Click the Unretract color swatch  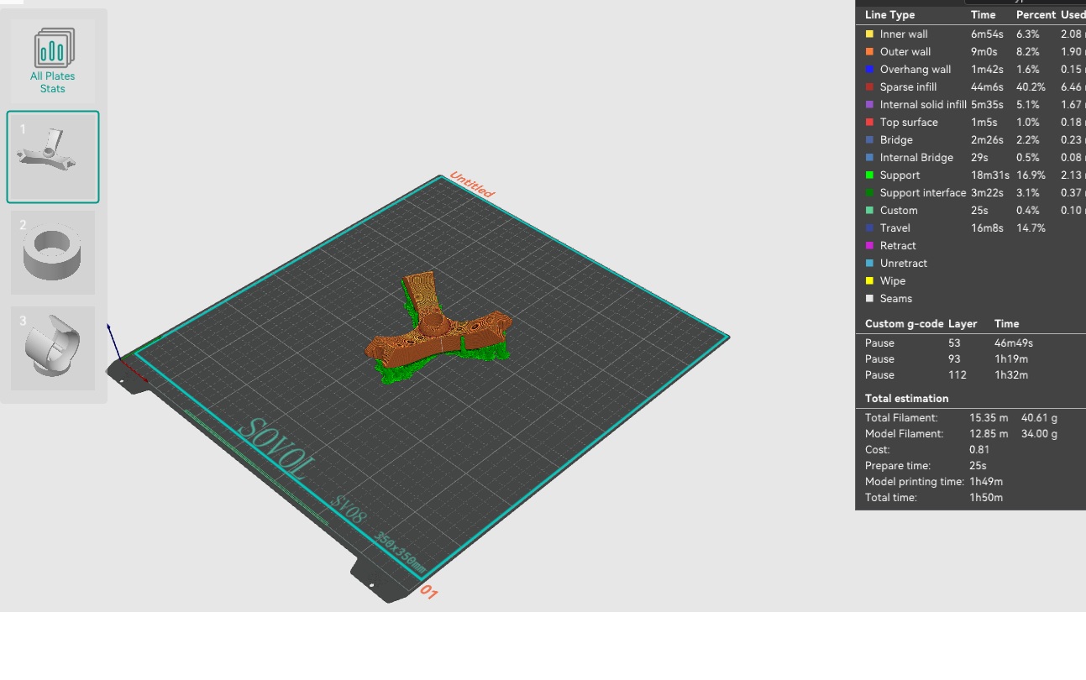coord(869,264)
